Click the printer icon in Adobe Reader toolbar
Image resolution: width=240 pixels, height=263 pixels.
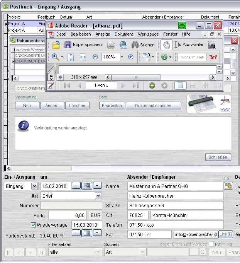(x=111, y=45)
